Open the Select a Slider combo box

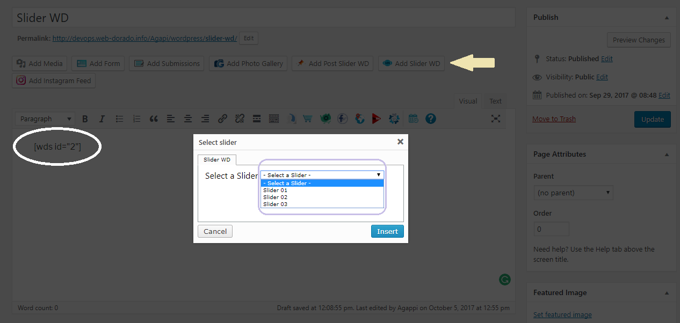point(322,175)
